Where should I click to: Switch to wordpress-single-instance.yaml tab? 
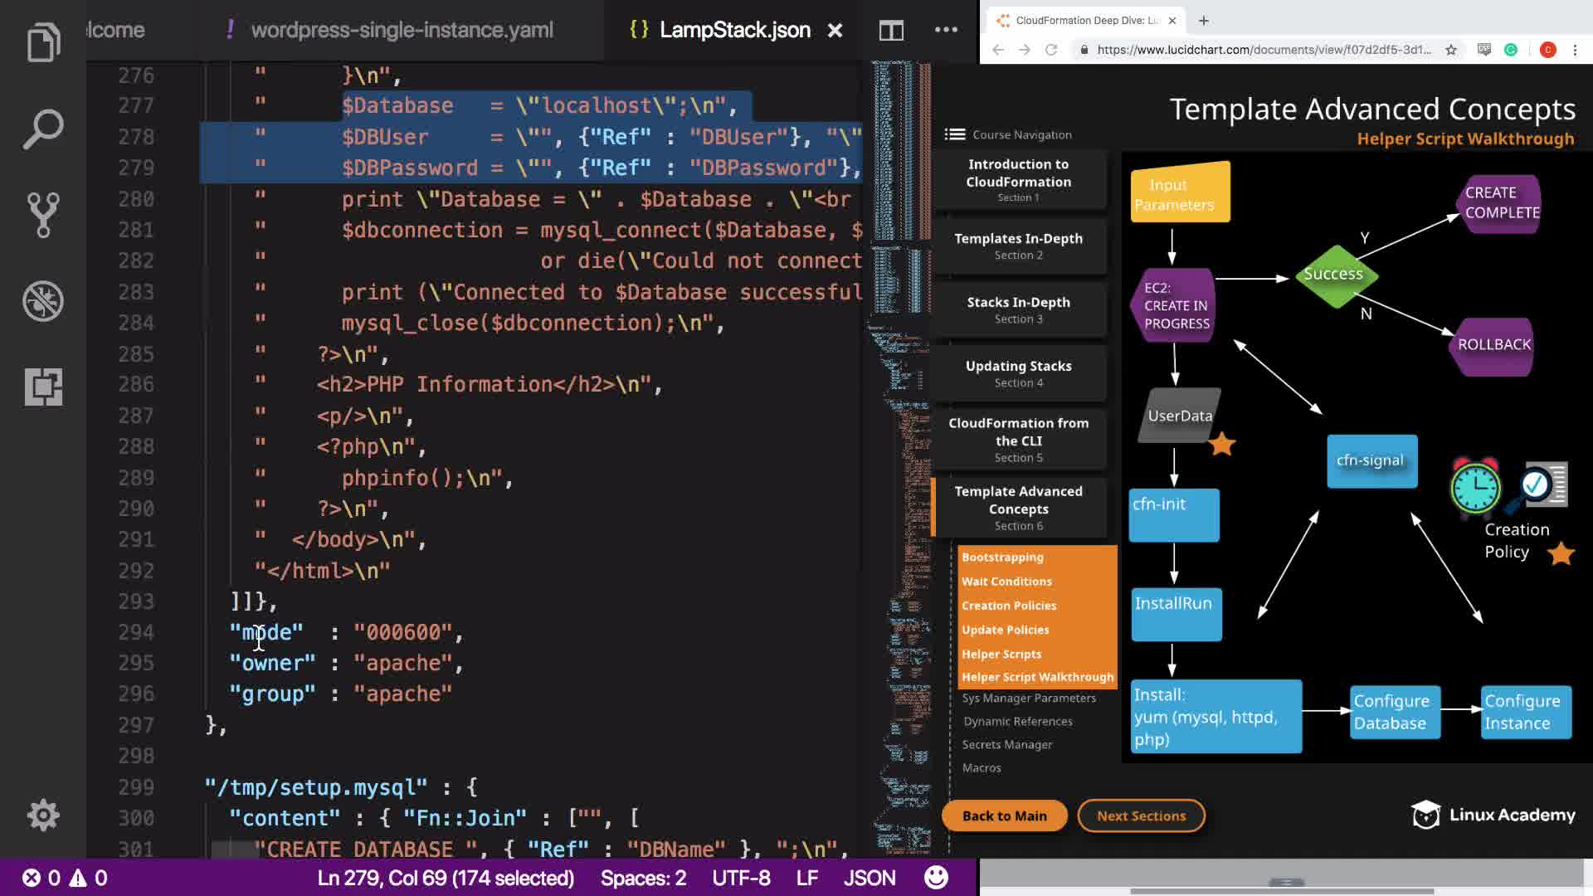(402, 31)
